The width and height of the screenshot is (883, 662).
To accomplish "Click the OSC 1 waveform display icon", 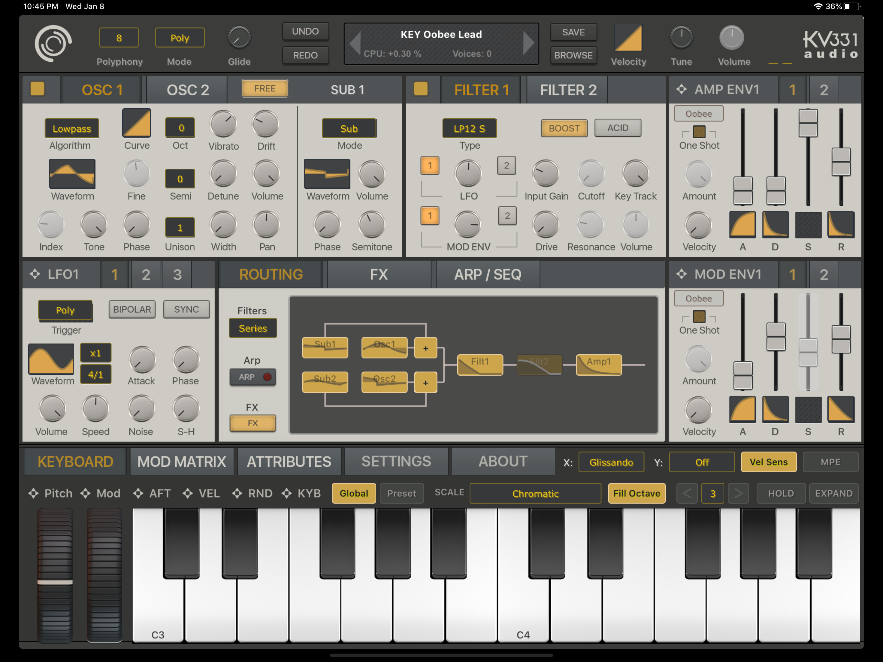I will click(72, 174).
